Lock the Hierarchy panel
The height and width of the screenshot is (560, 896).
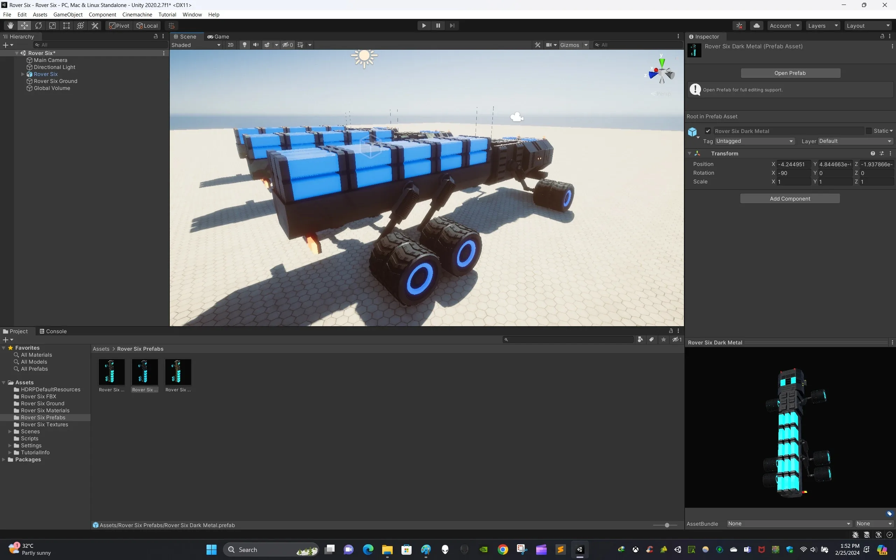(x=156, y=36)
